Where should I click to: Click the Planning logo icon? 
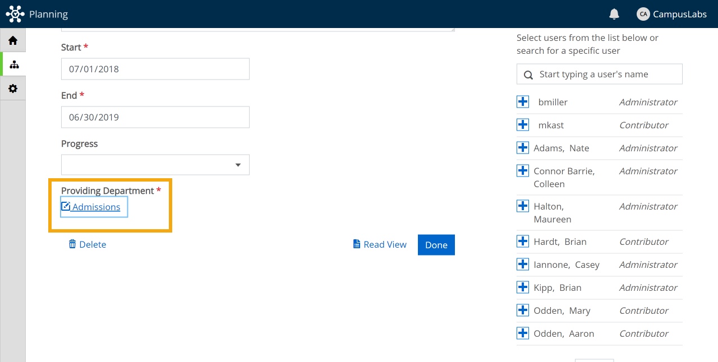pyautogui.click(x=15, y=14)
